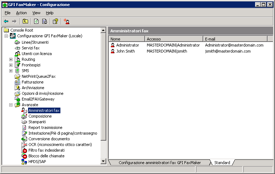Sort list by the E-mail column header
The height and width of the screenshot is (174, 275).
pos(235,39)
